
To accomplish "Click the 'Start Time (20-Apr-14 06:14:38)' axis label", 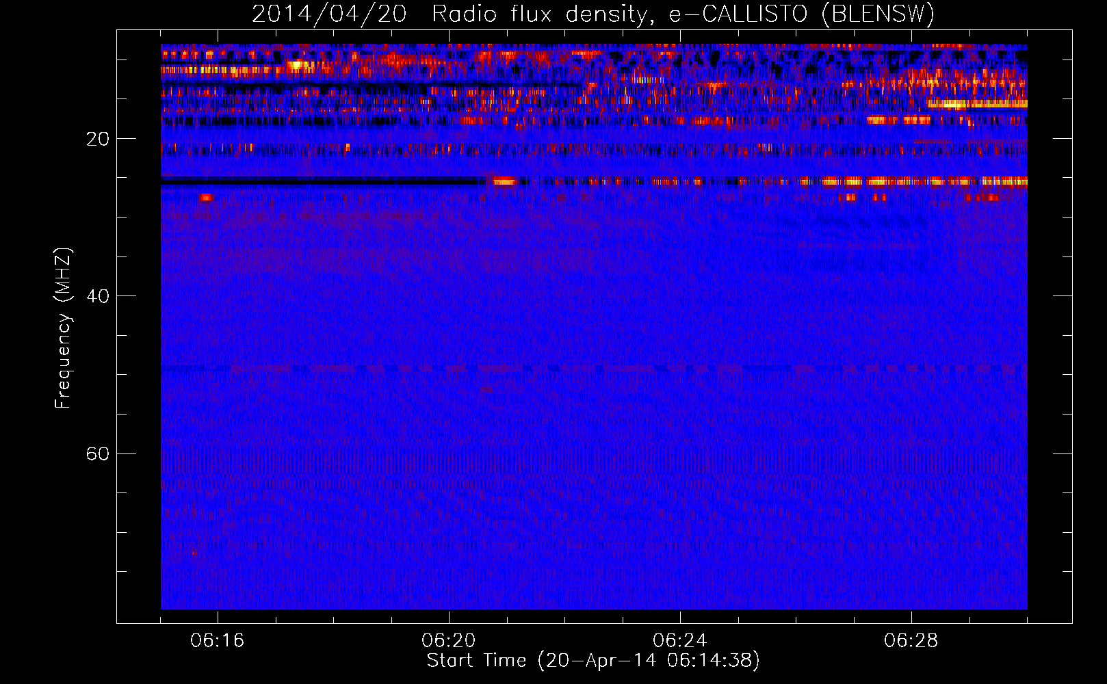I will 593,661.
